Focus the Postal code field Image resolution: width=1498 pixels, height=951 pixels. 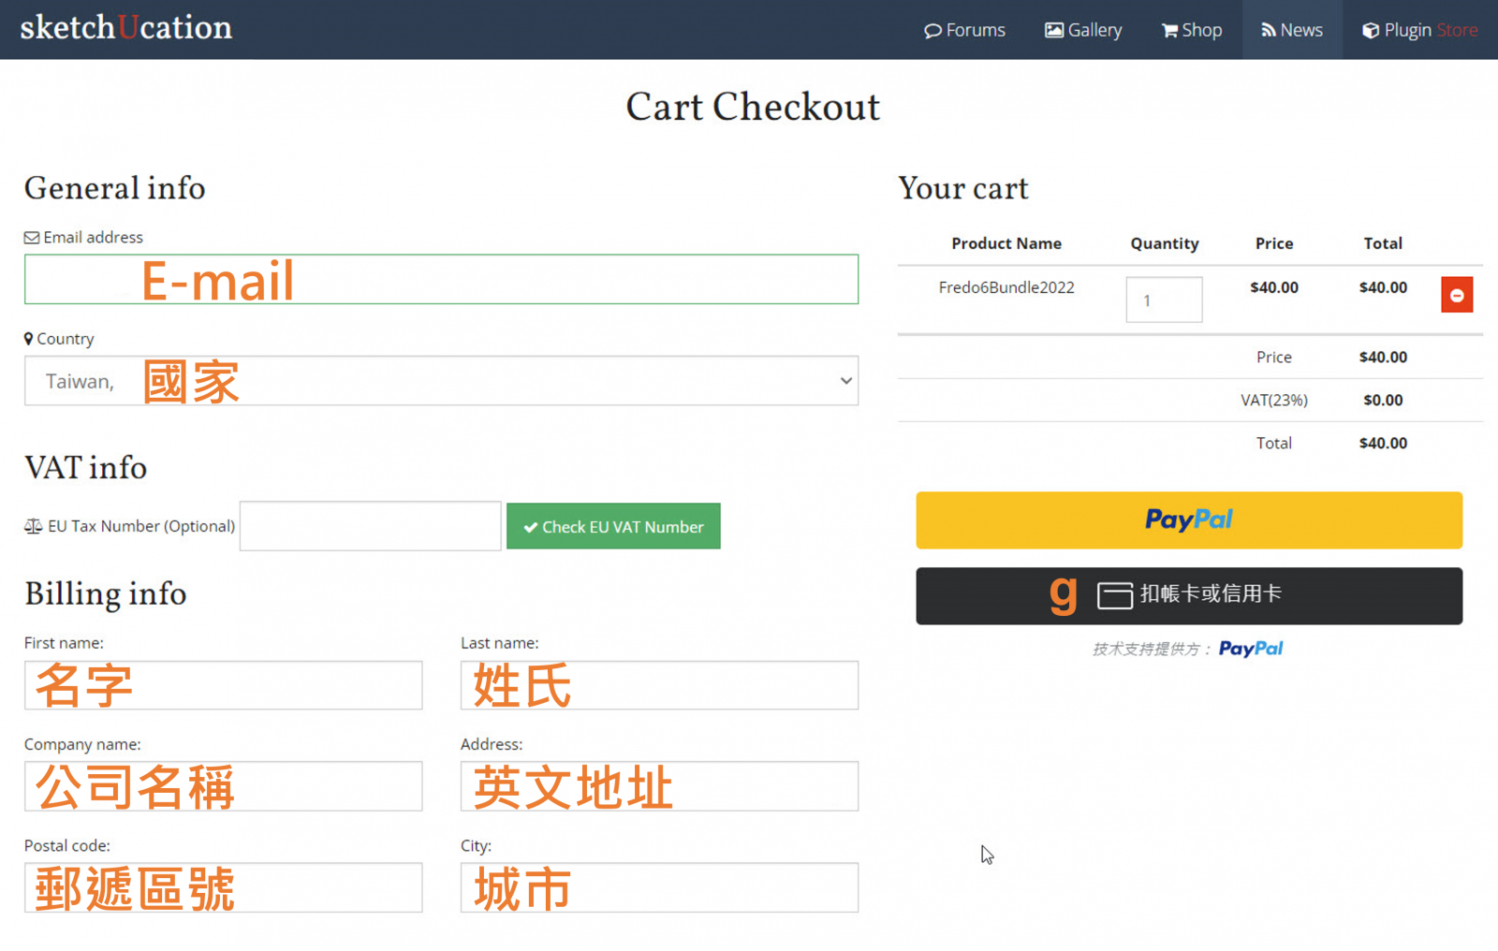(223, 887)
